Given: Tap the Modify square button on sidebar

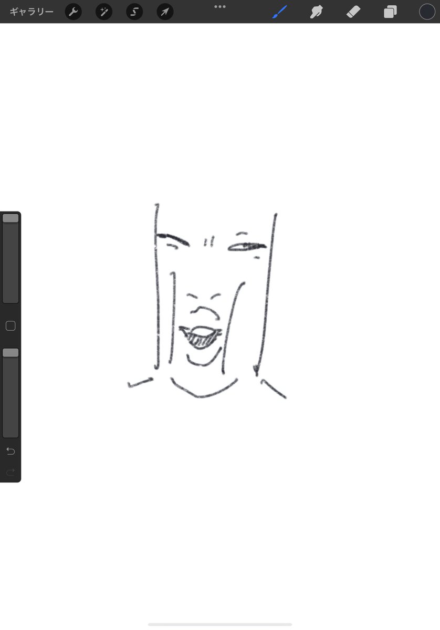Looking at the screenshot, I should 11,326.
